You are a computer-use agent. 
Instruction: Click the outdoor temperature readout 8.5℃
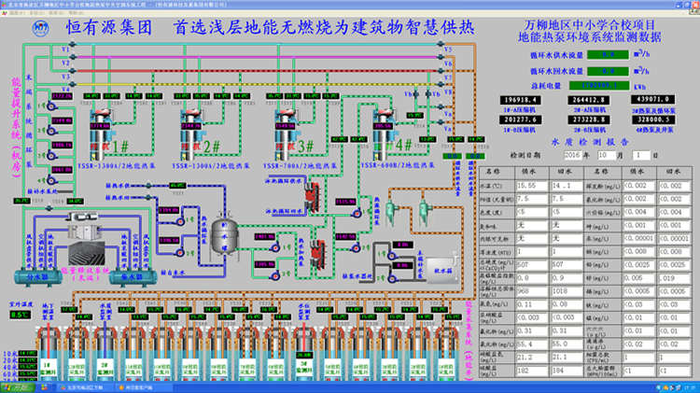[x=21, y=315]
